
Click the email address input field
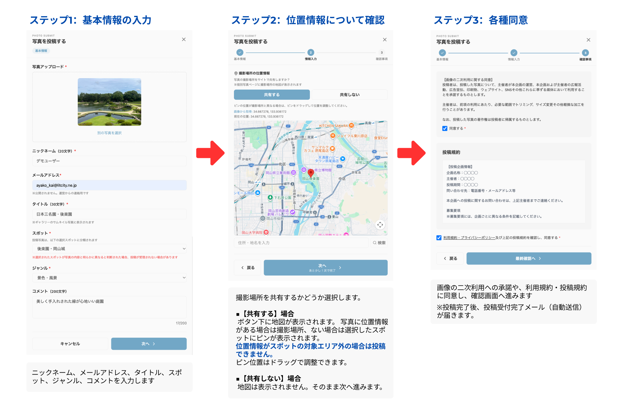point(110,185)
